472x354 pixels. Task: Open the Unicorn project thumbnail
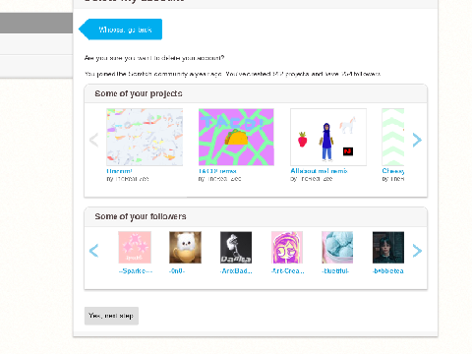145,137
